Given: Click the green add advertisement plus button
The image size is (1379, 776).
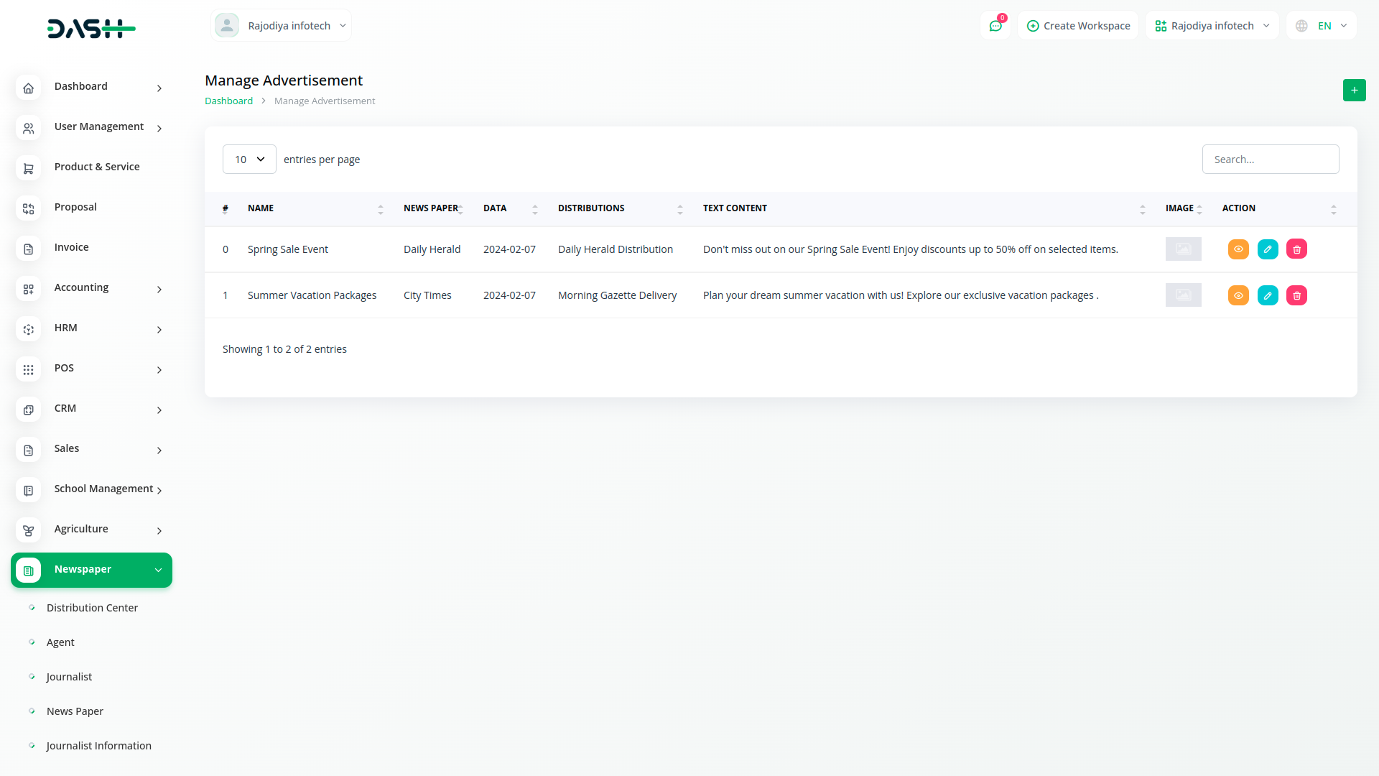Looking at the screenshot, I should (x=1354, y=90).
